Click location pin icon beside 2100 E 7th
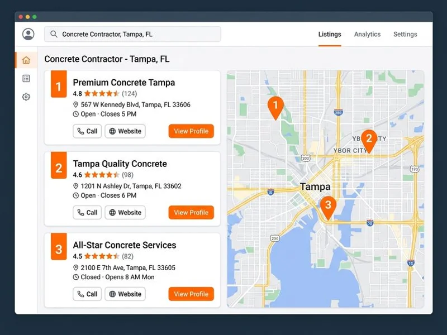 pos(75,268)
